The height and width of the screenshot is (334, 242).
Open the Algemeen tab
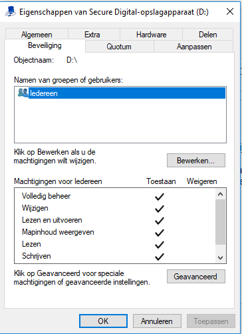point(37,35)
